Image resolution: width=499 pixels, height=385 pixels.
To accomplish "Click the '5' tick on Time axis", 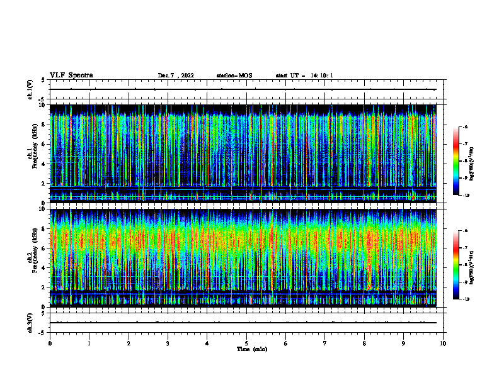I will (x=246, y=343).
